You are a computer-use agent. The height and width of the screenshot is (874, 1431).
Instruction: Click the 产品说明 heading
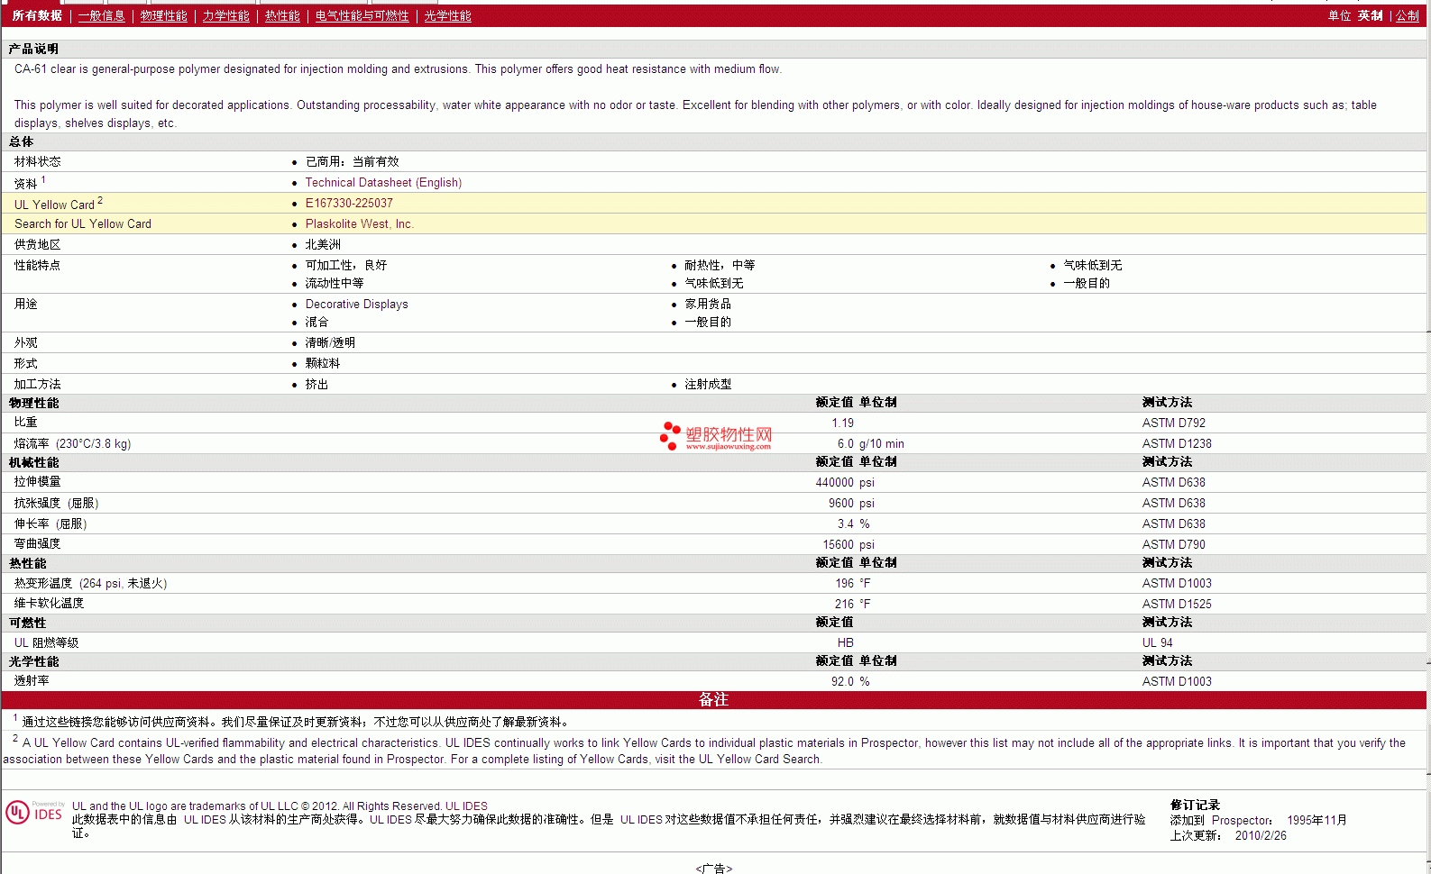pos(34,50)
